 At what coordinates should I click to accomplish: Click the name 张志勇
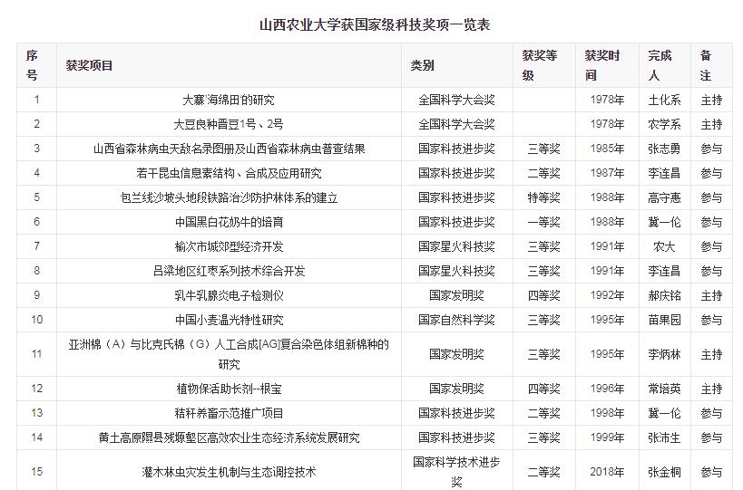[664, 149]
